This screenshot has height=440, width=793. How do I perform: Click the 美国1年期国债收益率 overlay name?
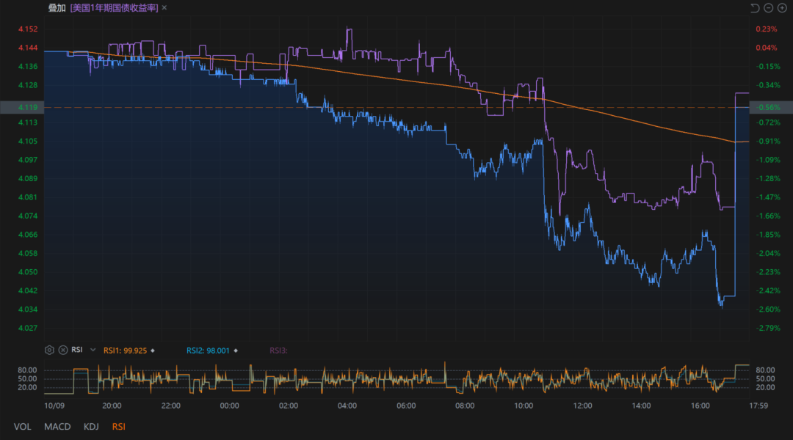(115, 7)
